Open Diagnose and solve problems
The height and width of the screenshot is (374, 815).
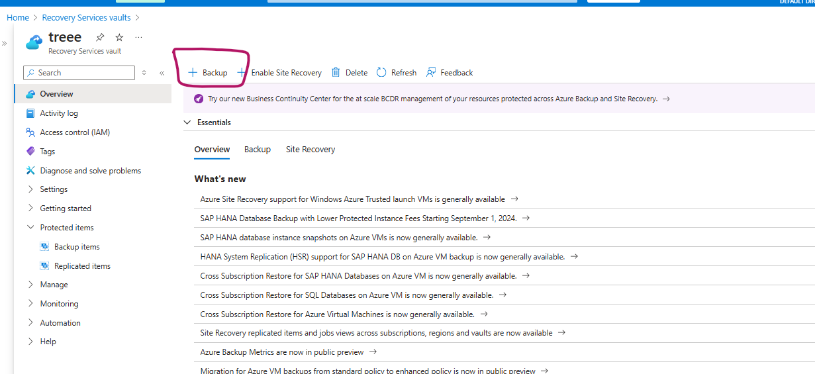90,171
